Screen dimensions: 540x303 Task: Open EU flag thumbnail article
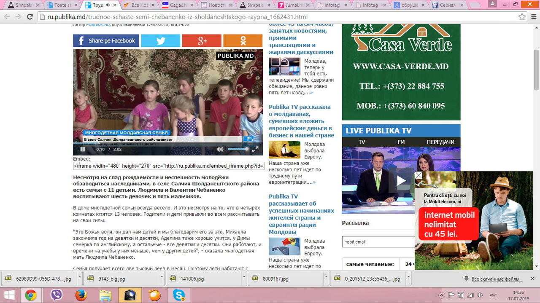pyautogui.click(x=284, y=246)
